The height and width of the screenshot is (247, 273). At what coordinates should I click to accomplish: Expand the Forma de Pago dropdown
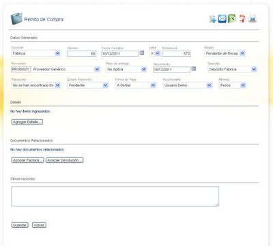[136, 86]
